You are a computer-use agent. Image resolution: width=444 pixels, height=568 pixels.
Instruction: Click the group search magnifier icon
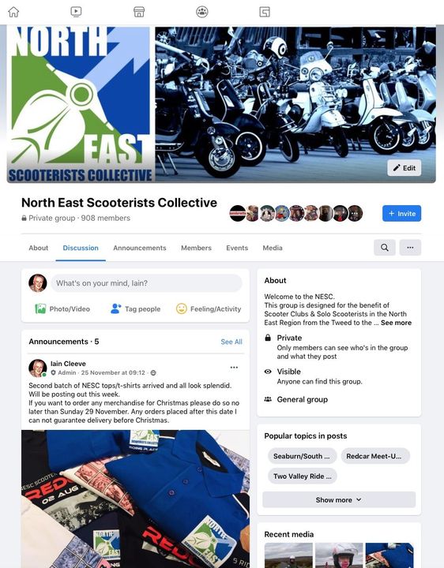tap(385, 248)
